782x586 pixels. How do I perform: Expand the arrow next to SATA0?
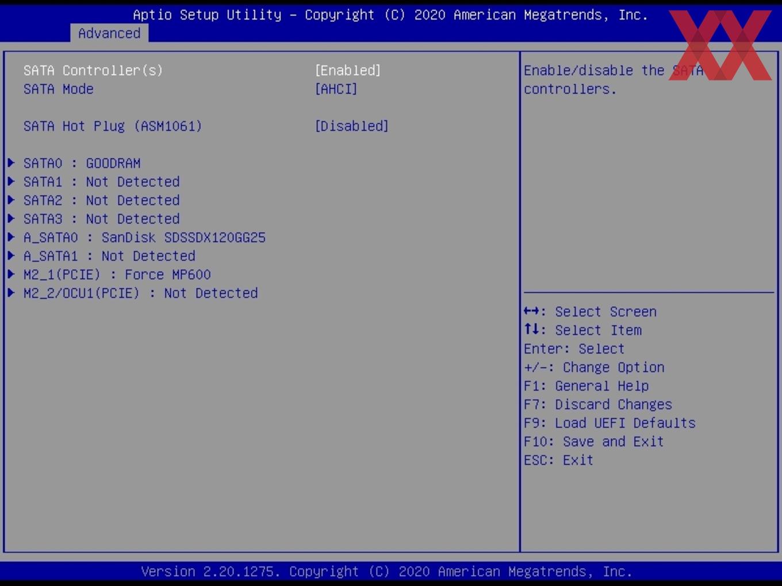click(x=11, y=163)
